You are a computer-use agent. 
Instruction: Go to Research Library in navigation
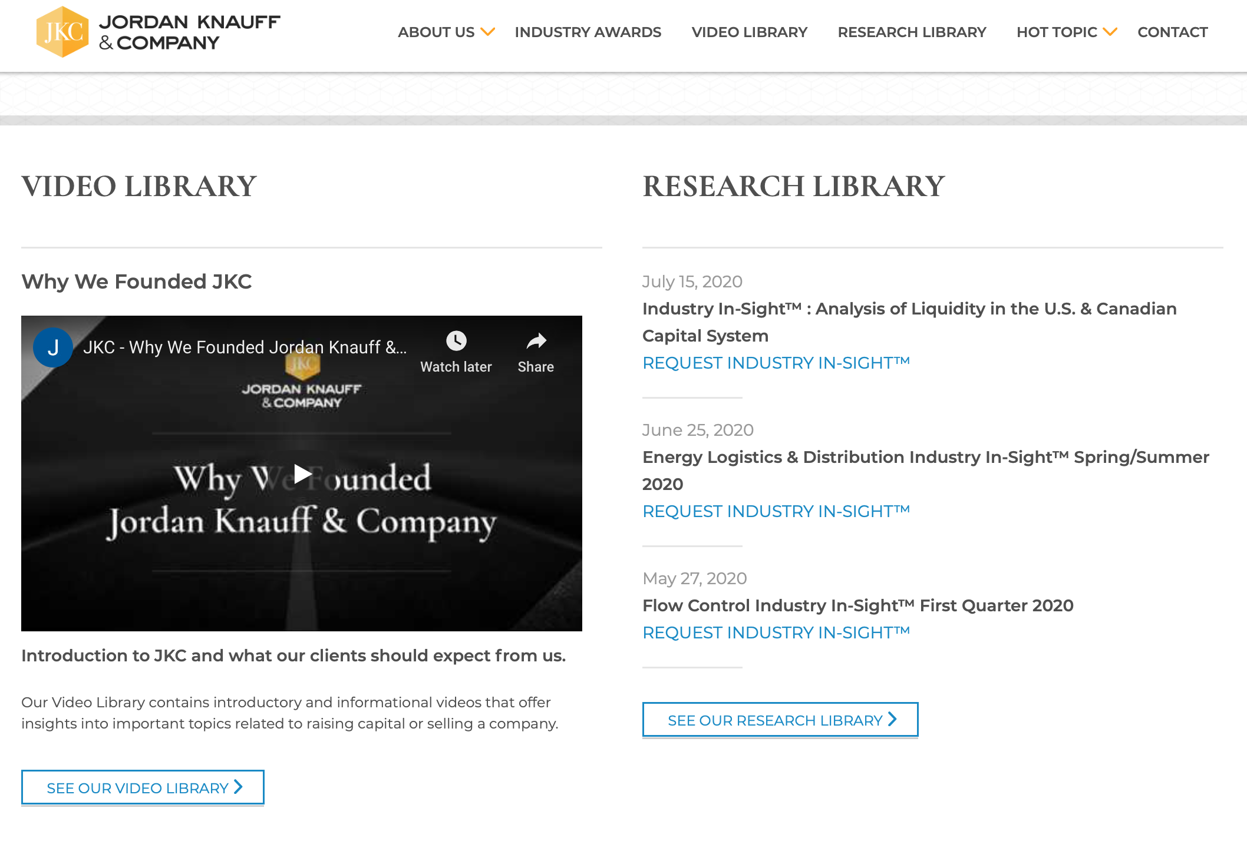[x=912, y=32]
